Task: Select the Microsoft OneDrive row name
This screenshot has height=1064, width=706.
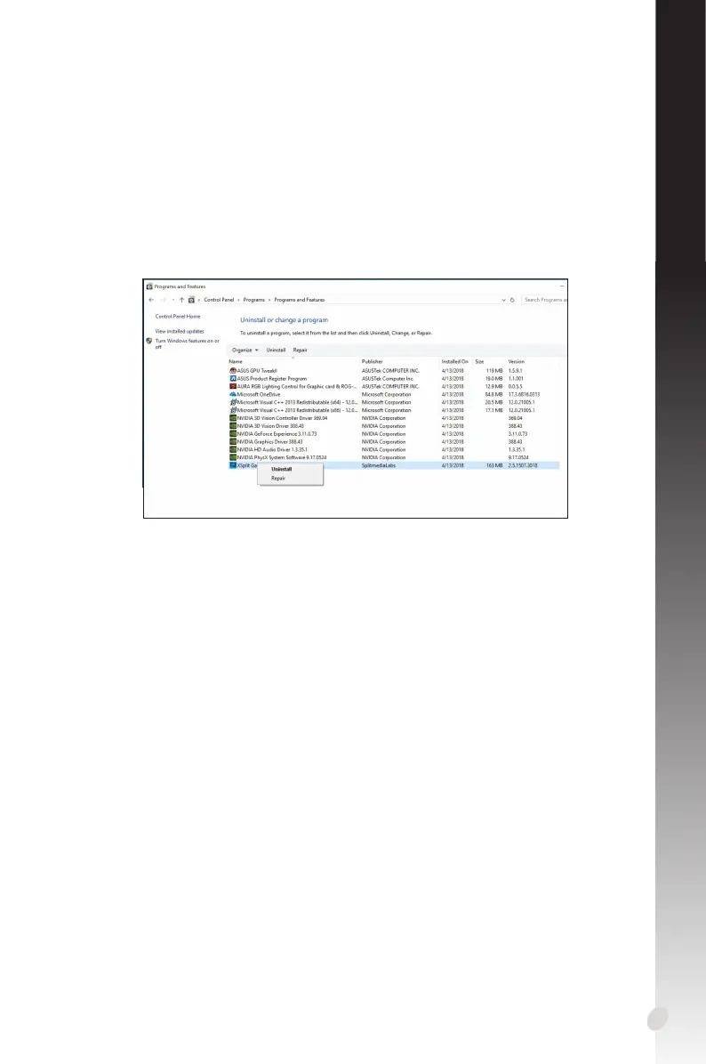Action: (259, 394)
